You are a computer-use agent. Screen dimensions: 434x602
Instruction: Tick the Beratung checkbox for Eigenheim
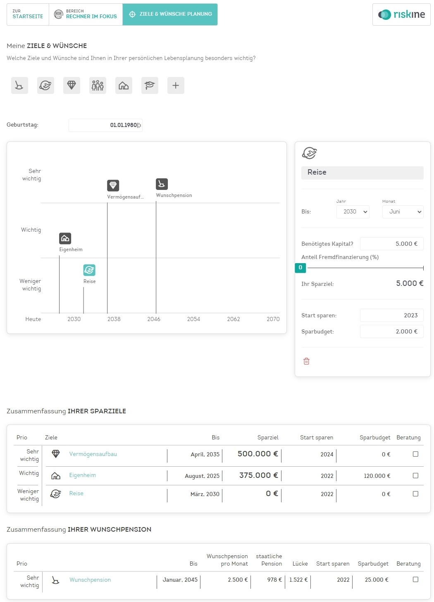[x=415, y=476]
